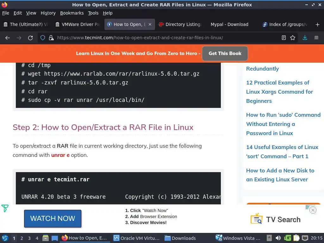Viewport: 324px width, 243px height.
Task: Open the LXQt application menu
Action: (x=5, y=238)
